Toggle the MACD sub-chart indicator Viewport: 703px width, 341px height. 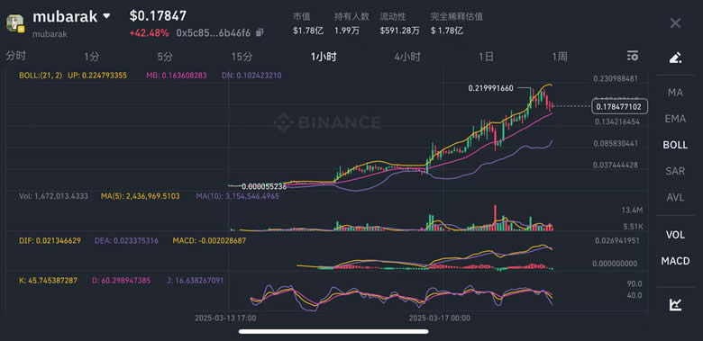[675, 261]
